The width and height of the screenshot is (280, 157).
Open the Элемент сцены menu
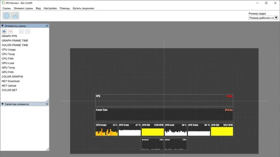(x=23, y=8)
